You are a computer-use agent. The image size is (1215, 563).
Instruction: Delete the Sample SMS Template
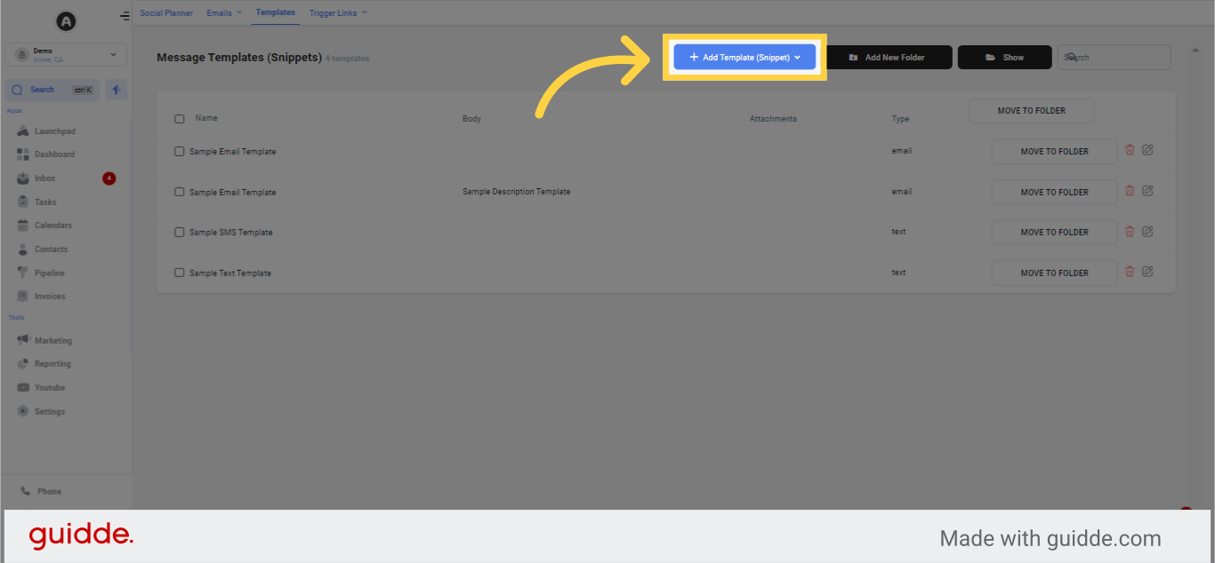[x=1130, y=232]
